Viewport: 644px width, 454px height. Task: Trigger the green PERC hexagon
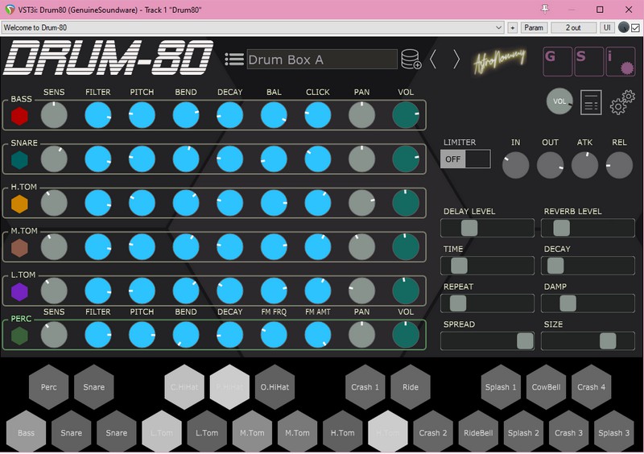19,336
